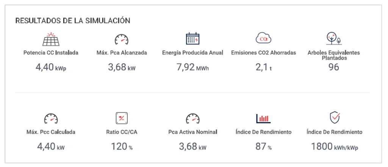Screen dimensions: 388x167
Task: Click the Potencia CC Instalada label
Action: coord(51,53)
